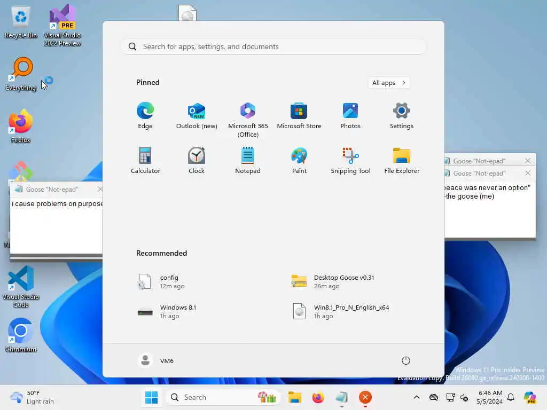
Task: Open the clock and date flyout
Action: click(490, 397)
